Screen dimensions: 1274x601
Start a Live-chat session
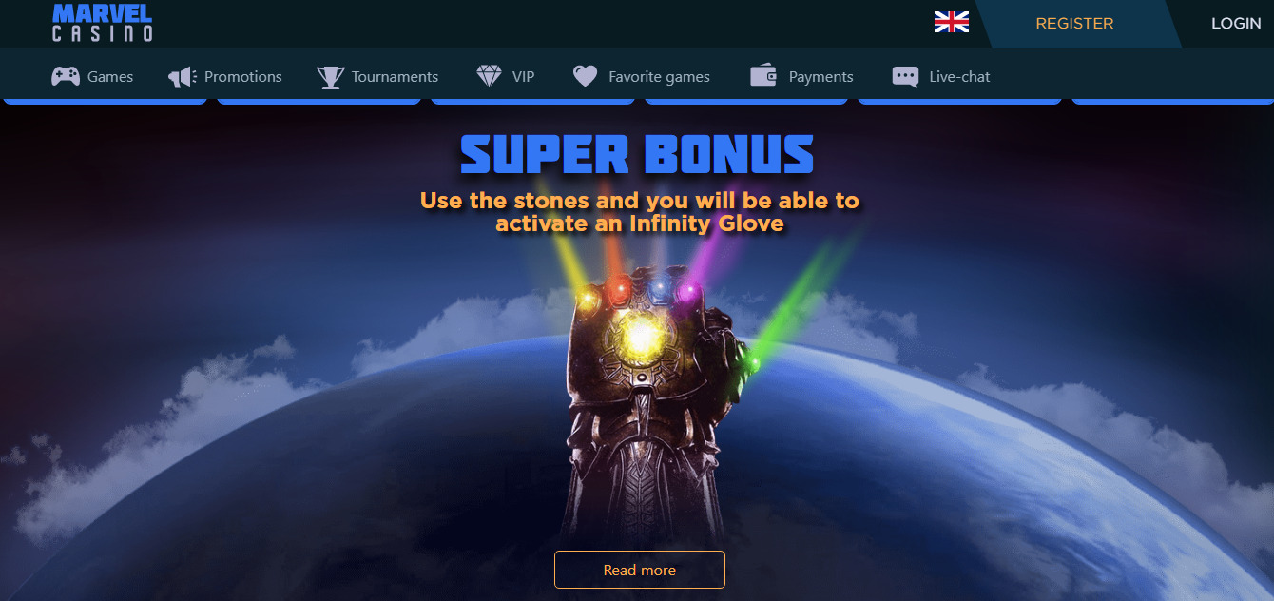pyautogui.click(x=959, y=77)
